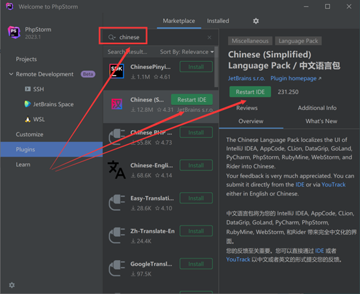Install the Chinese PHP plugin
The image size is (360, 294).
point(196,133)
